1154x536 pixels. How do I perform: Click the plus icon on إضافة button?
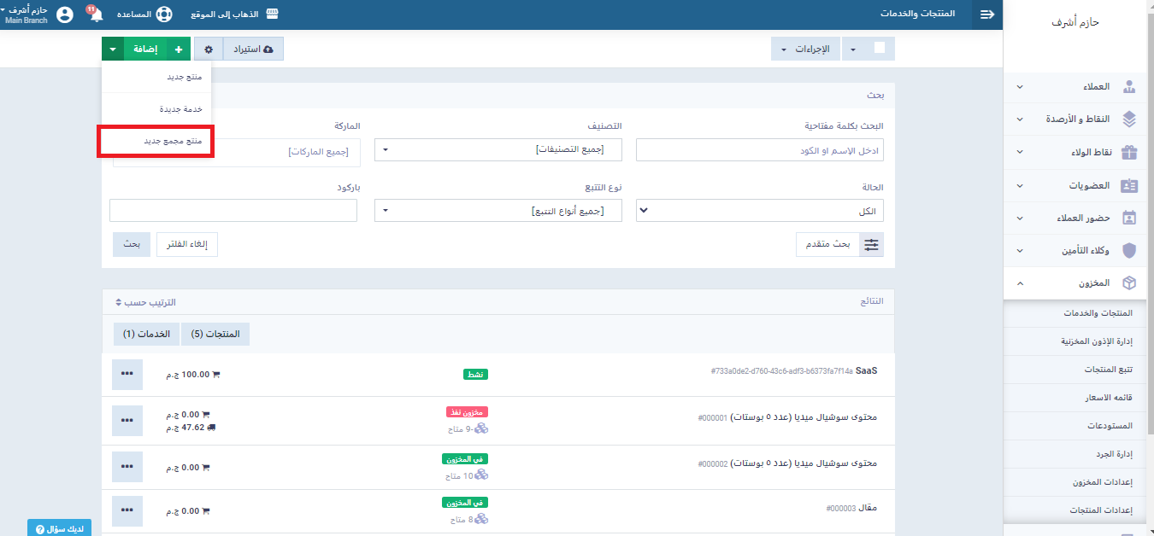pos(178,50)
